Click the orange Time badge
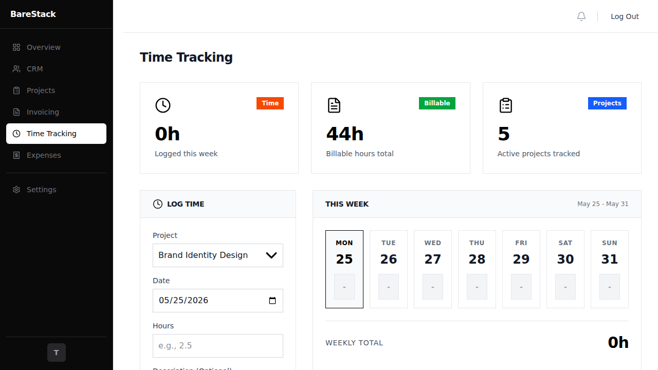 (270, 103)
